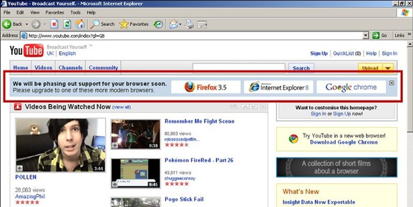The width and height of the screenshot is (413, 207).
Task: Print the page using printer icon
Action: click(189, 24)
